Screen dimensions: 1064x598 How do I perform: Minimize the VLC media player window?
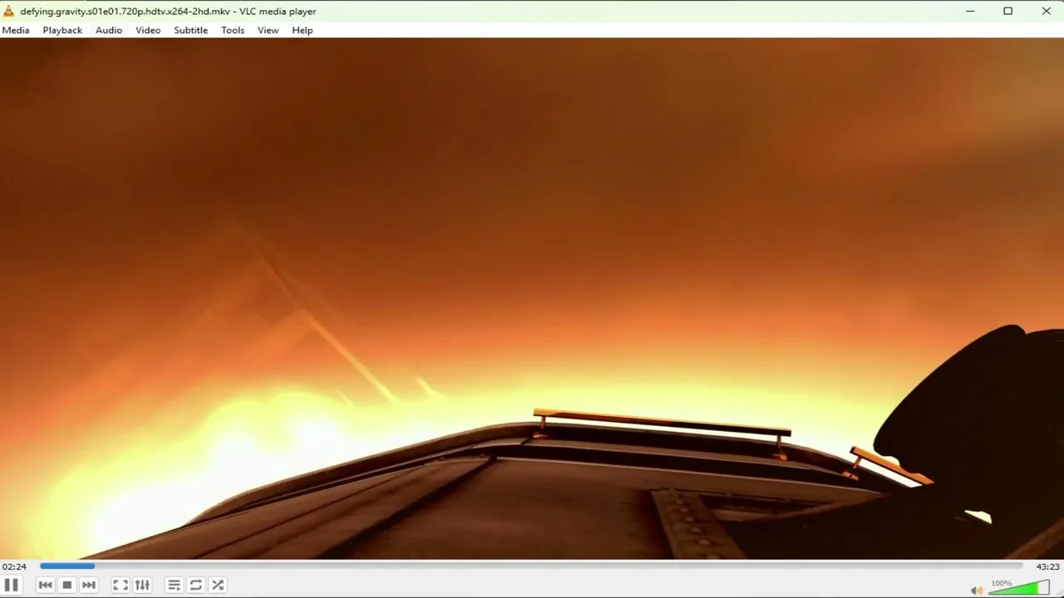(x=970, y=11)
